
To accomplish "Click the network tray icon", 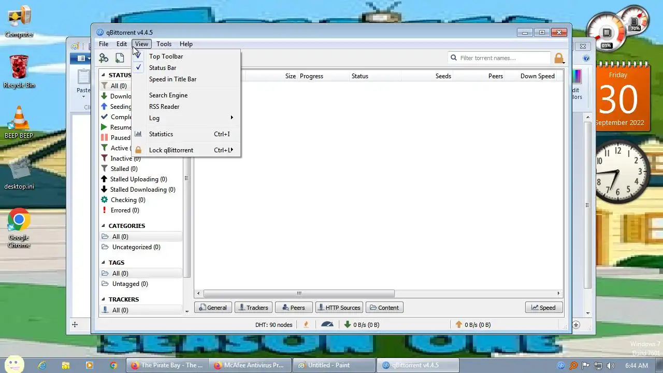I will point(598,365).
